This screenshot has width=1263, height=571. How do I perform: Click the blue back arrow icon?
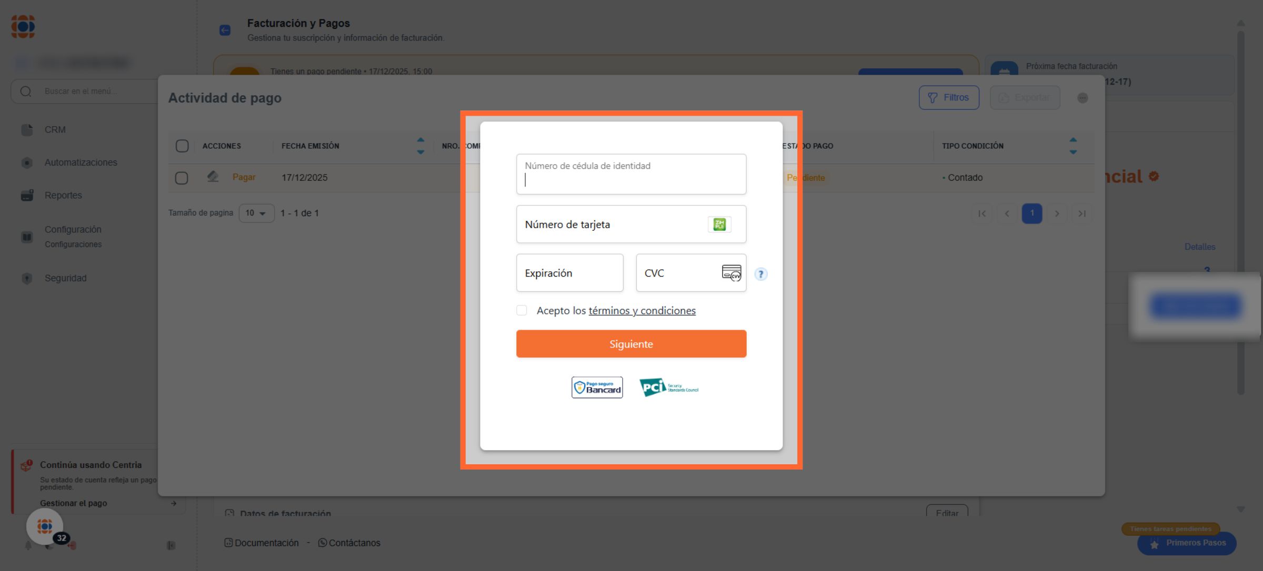225,30
